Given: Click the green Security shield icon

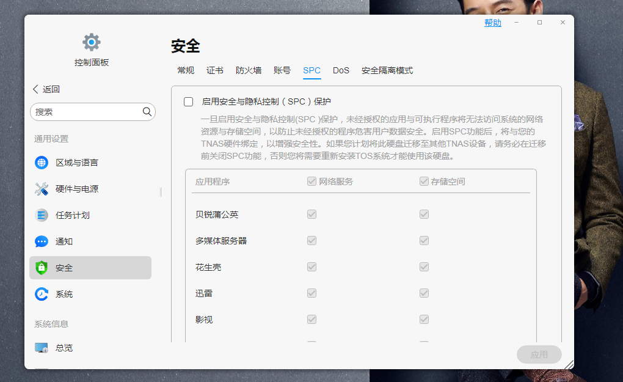Looking at the screenshot, I should 42,268.
